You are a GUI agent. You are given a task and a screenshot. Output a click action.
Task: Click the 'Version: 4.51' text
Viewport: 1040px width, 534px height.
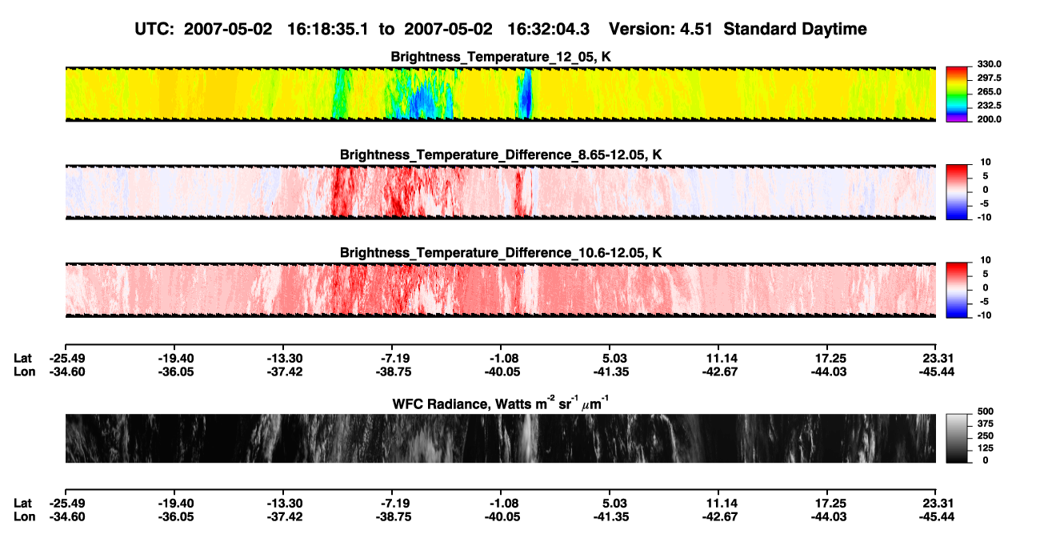662,30
